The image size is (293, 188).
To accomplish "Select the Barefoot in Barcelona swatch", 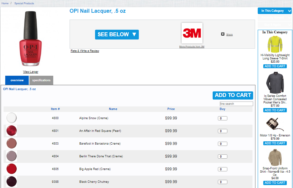I will [x=11, y=143].
